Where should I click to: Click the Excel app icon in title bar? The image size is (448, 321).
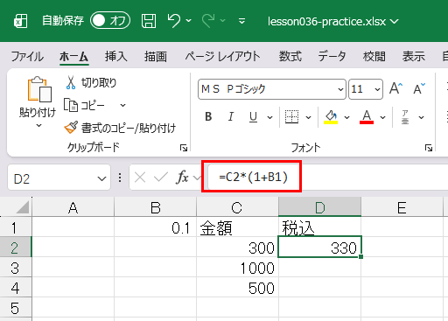20,21
